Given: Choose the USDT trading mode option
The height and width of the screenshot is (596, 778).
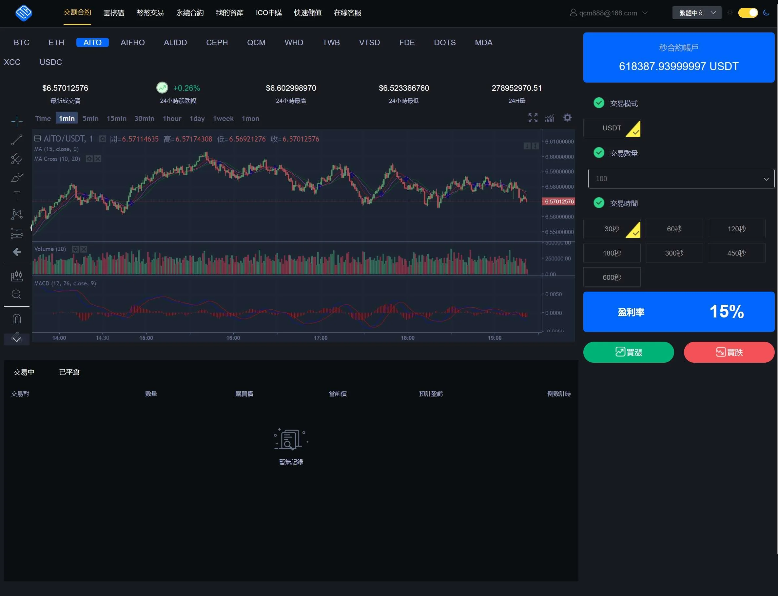Looking at the screenshot, I should coord(612,128).
